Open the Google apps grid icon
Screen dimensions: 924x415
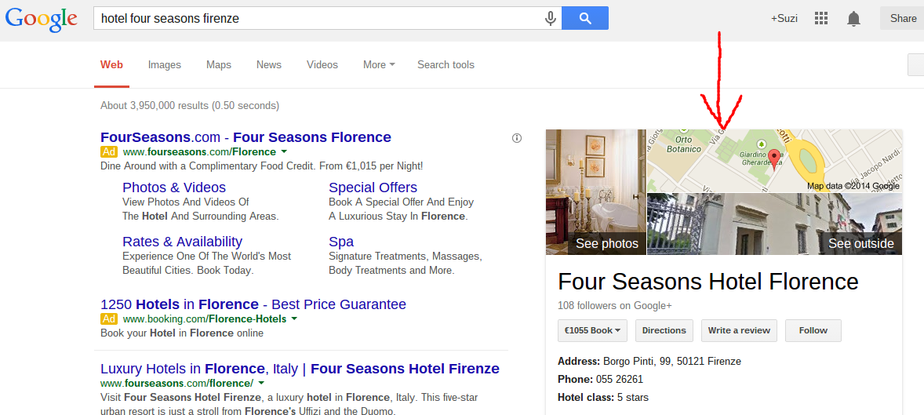click(x=821, y=18)
